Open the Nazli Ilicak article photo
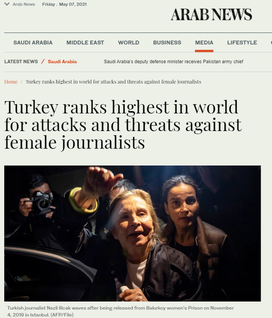Viewport: 272px width, 318px height. 133,233
